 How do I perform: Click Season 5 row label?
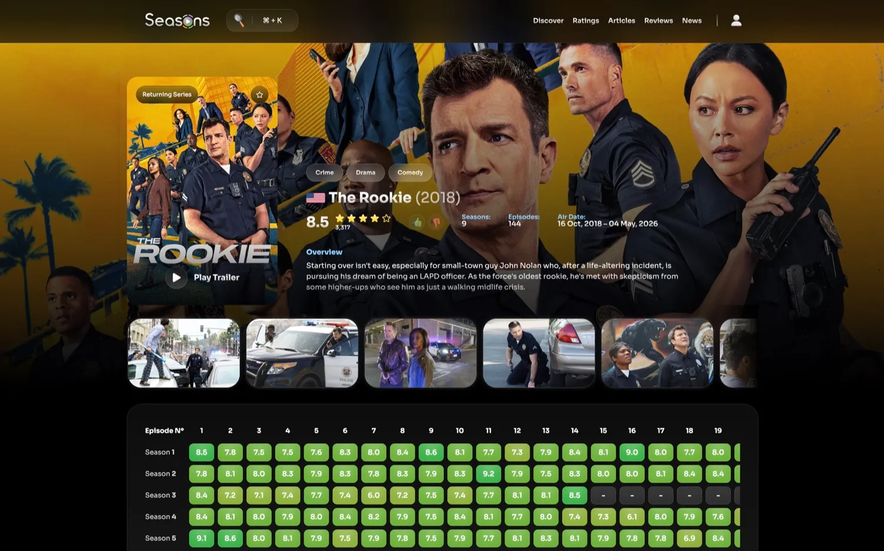point(160,538)
